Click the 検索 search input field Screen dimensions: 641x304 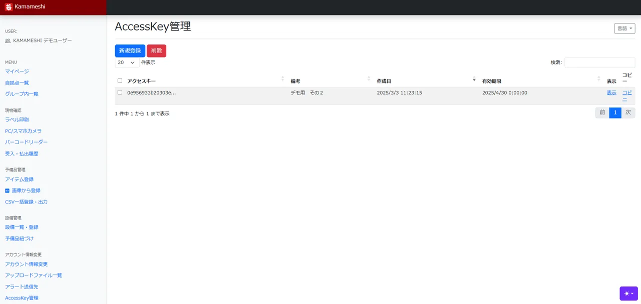click(x=599, y=62)
